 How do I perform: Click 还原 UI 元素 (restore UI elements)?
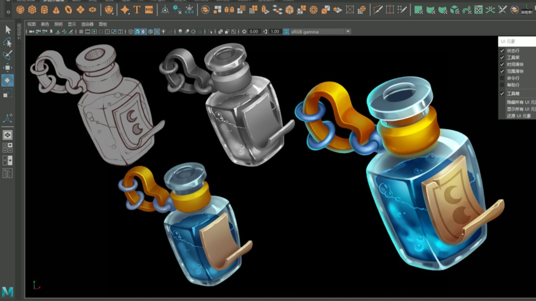click(518, 116)
